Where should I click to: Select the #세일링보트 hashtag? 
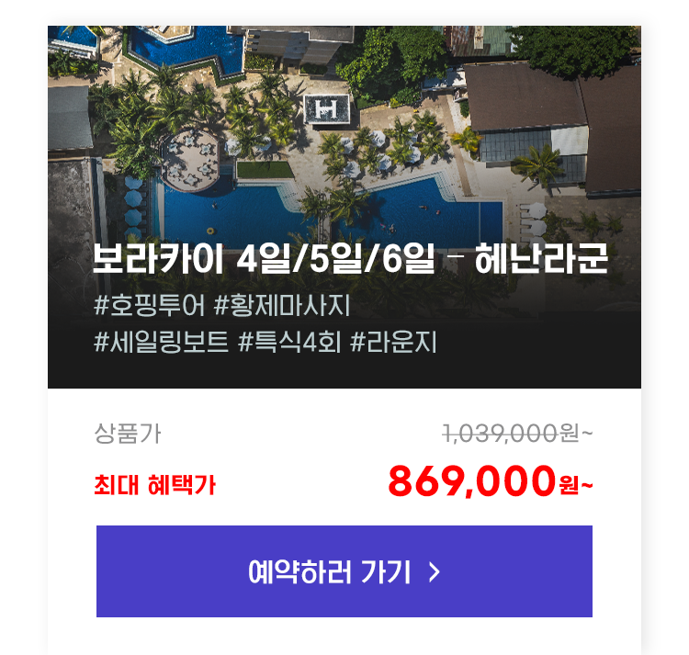(162, 342)
